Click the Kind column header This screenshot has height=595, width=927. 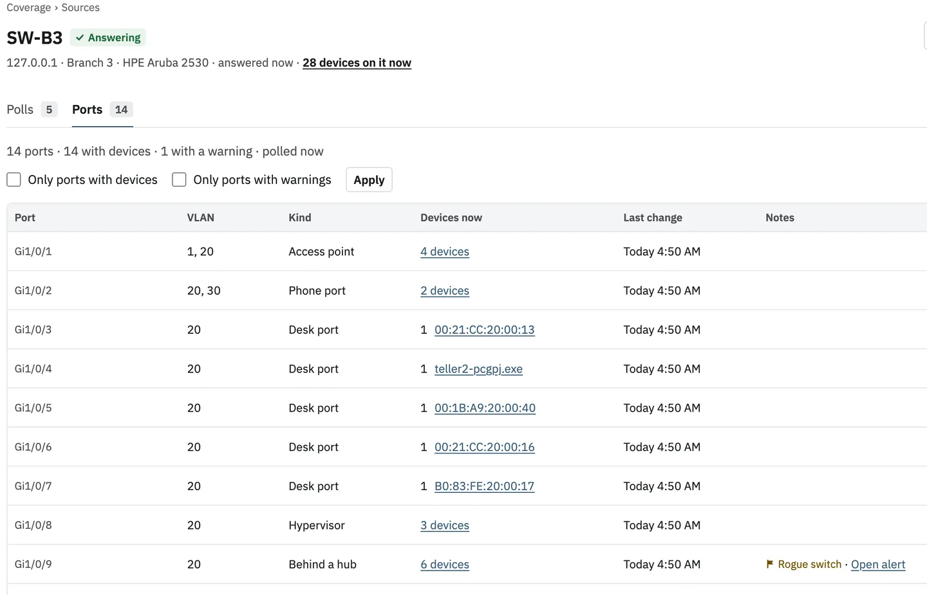tap(300, 217)
